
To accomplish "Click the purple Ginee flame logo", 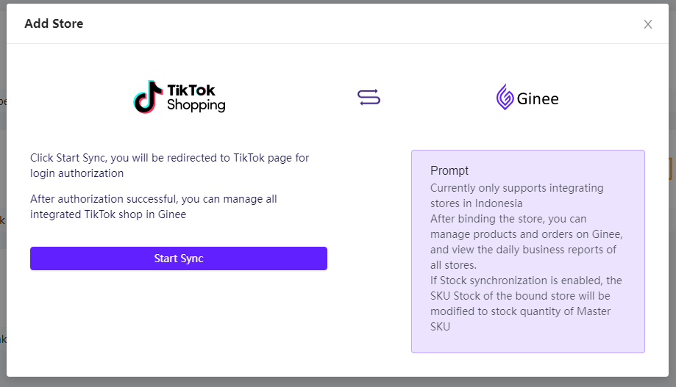I will pyautogui.click(x=505, y=97).
